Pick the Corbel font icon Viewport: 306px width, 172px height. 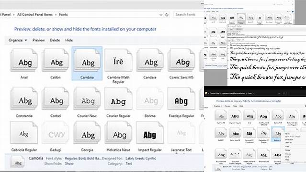(x=56, y=98)
